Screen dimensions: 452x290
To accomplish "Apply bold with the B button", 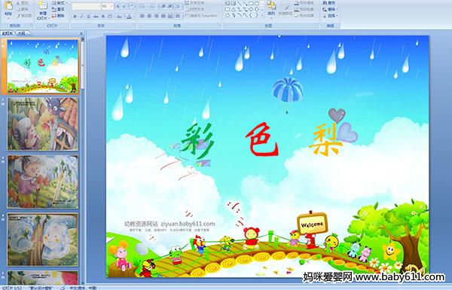I will [75, 17].
